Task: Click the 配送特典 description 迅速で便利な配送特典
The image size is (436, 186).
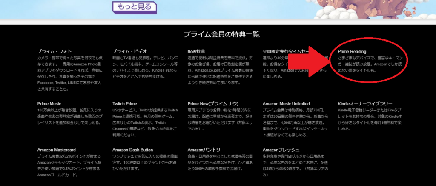Action: coord(221,71)
